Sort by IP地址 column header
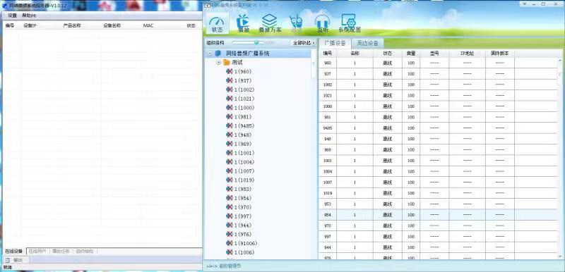Screen dimensions: 565x272 click(x=467, y=53)
